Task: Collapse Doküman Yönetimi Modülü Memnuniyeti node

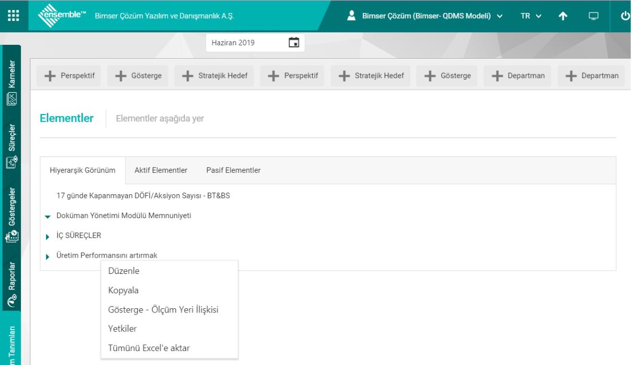Action: [48, 217]
